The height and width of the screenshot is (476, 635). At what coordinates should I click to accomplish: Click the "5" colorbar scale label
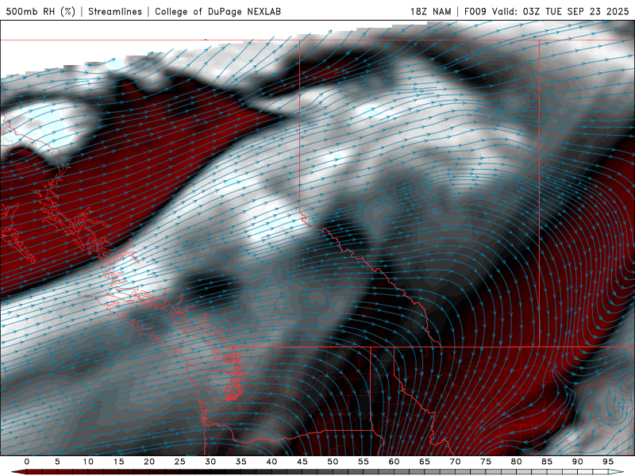pyautogui.click(x=57, y=462)
